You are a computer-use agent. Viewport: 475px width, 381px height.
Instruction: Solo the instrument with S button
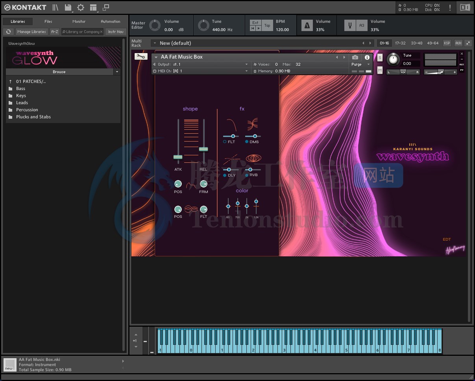tap(380, 57)
